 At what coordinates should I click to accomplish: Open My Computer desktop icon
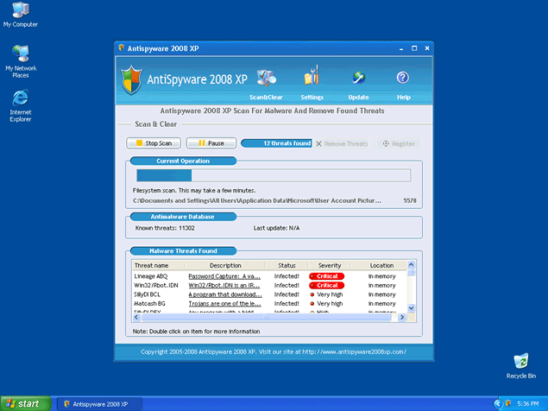(x=20, y=12)
